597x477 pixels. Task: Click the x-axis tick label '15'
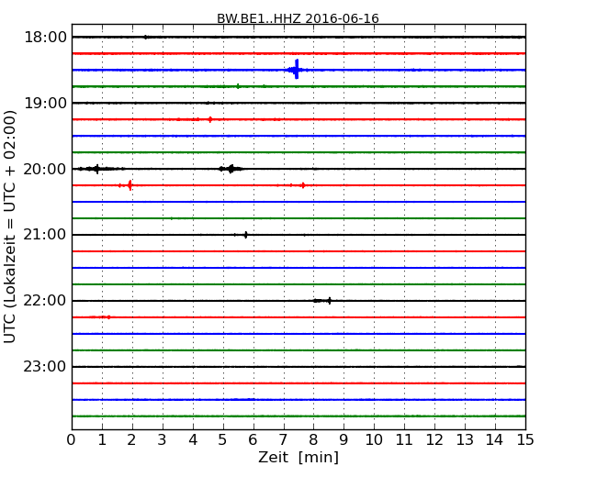coord(525,440)
